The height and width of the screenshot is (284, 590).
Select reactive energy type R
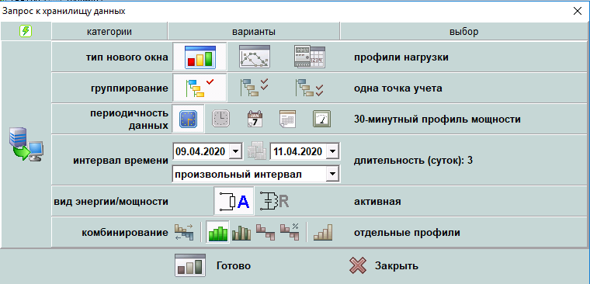[x=274, y=201]
